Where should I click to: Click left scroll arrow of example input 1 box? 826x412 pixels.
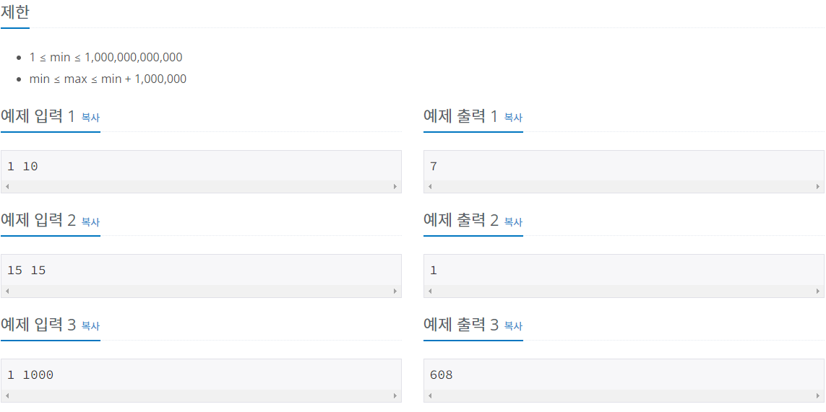[x=7, y=187]
